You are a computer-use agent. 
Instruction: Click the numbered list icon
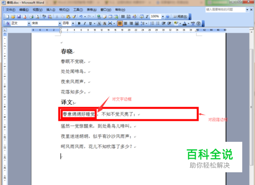click(152, 23)
